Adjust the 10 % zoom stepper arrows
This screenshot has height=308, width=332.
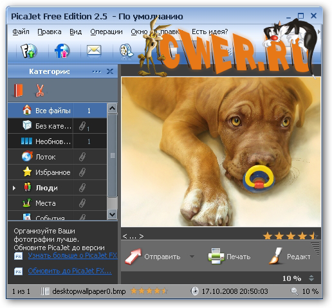311,278
